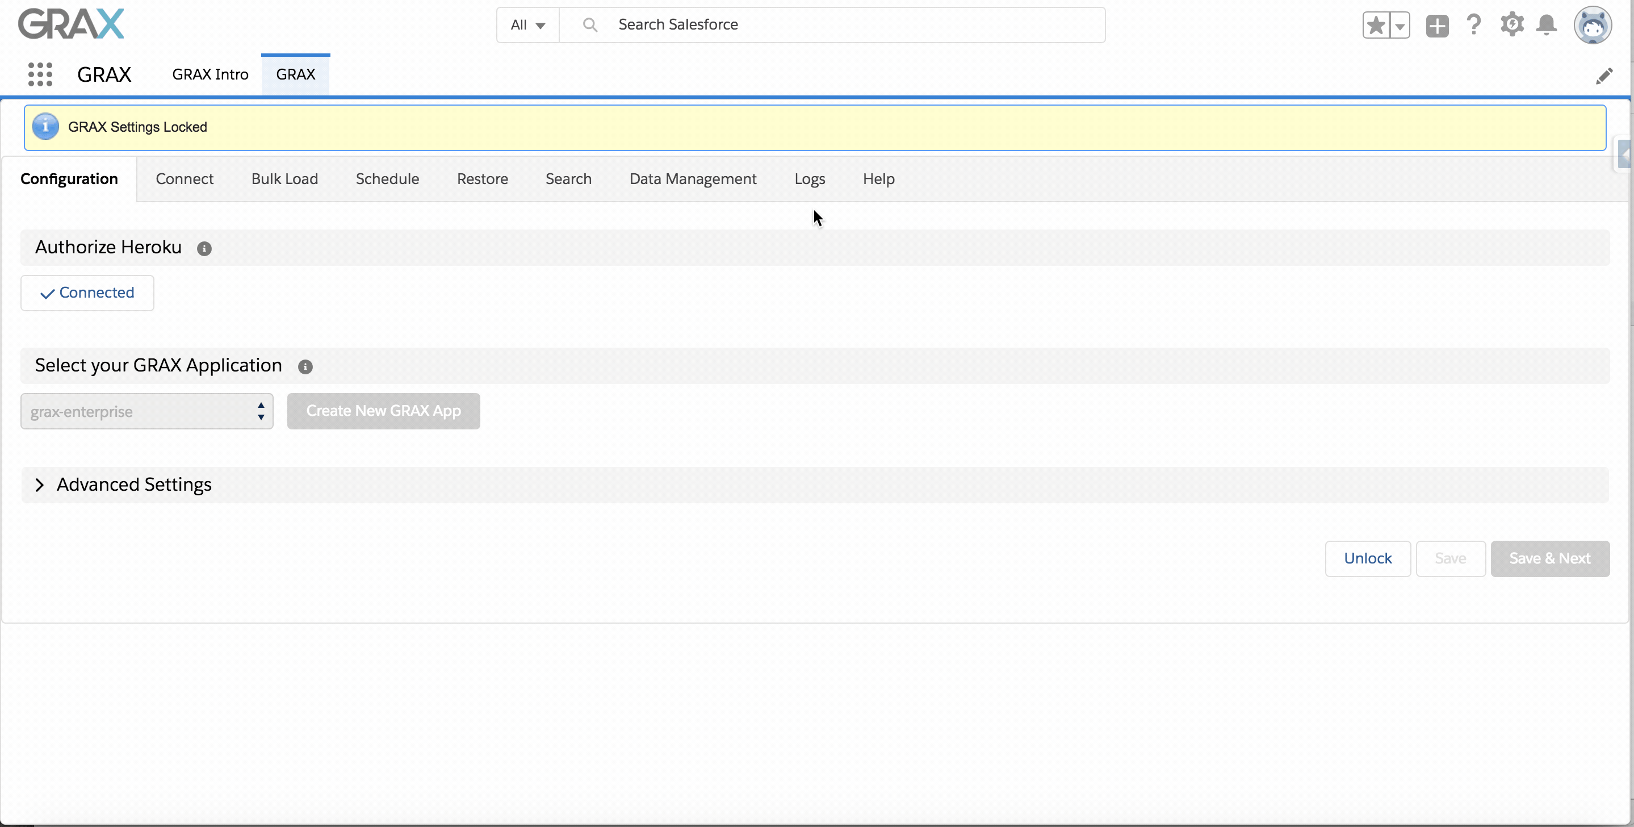Open the All search scope dropdown
Image resolution: width=1634 pixels, height=827 pixels.
click(x=528, y=25)
